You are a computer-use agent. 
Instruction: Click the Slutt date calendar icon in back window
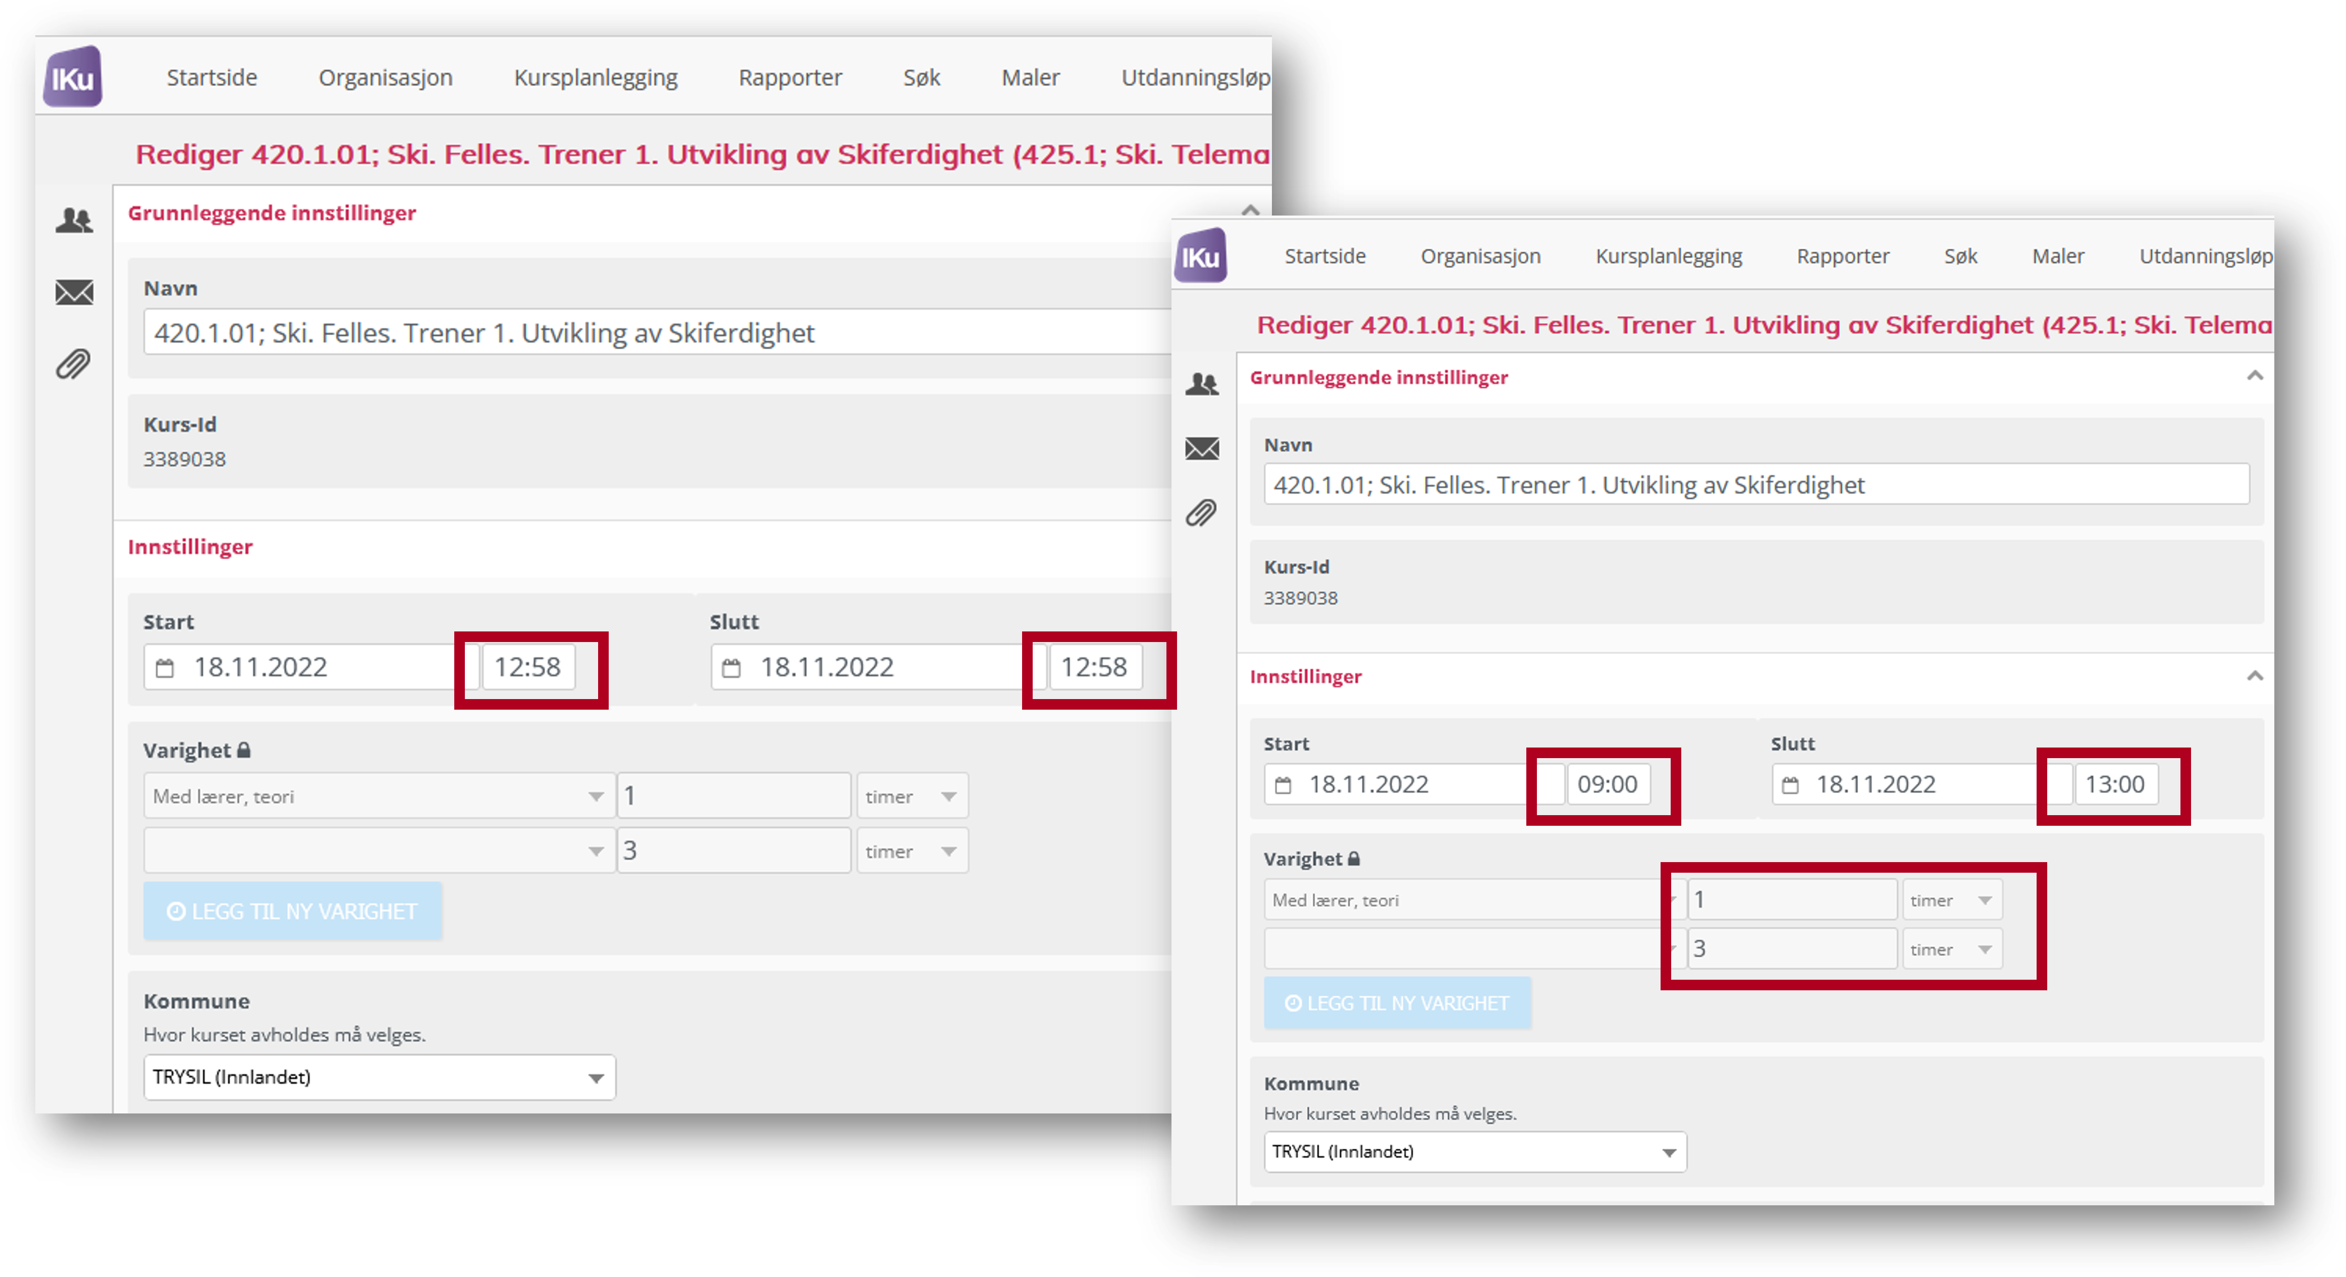click(x=731, y=668)
